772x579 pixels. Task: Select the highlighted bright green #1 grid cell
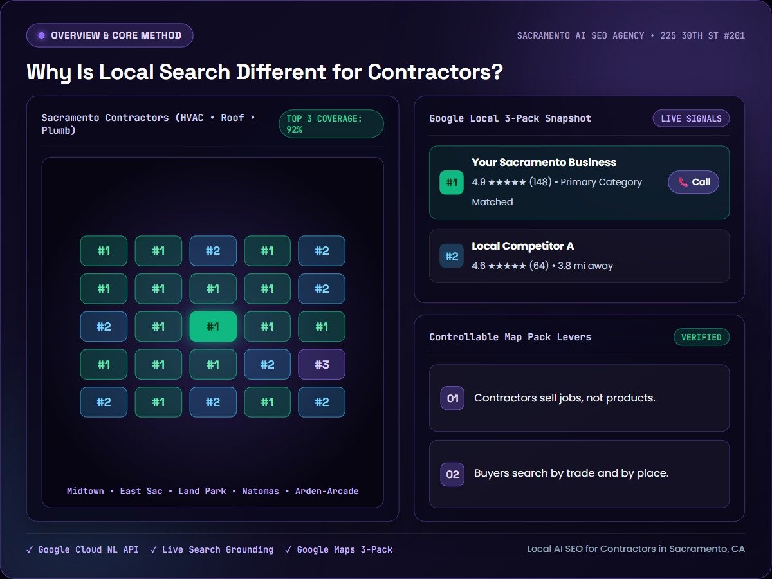[213, 327]
